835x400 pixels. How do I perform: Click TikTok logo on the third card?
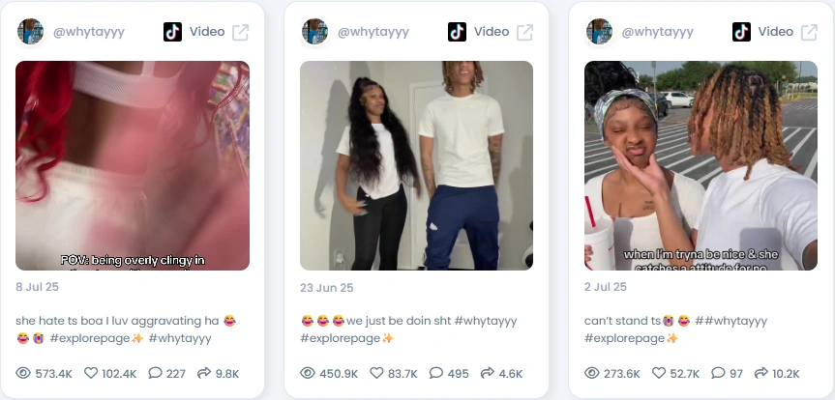(741, 32)
